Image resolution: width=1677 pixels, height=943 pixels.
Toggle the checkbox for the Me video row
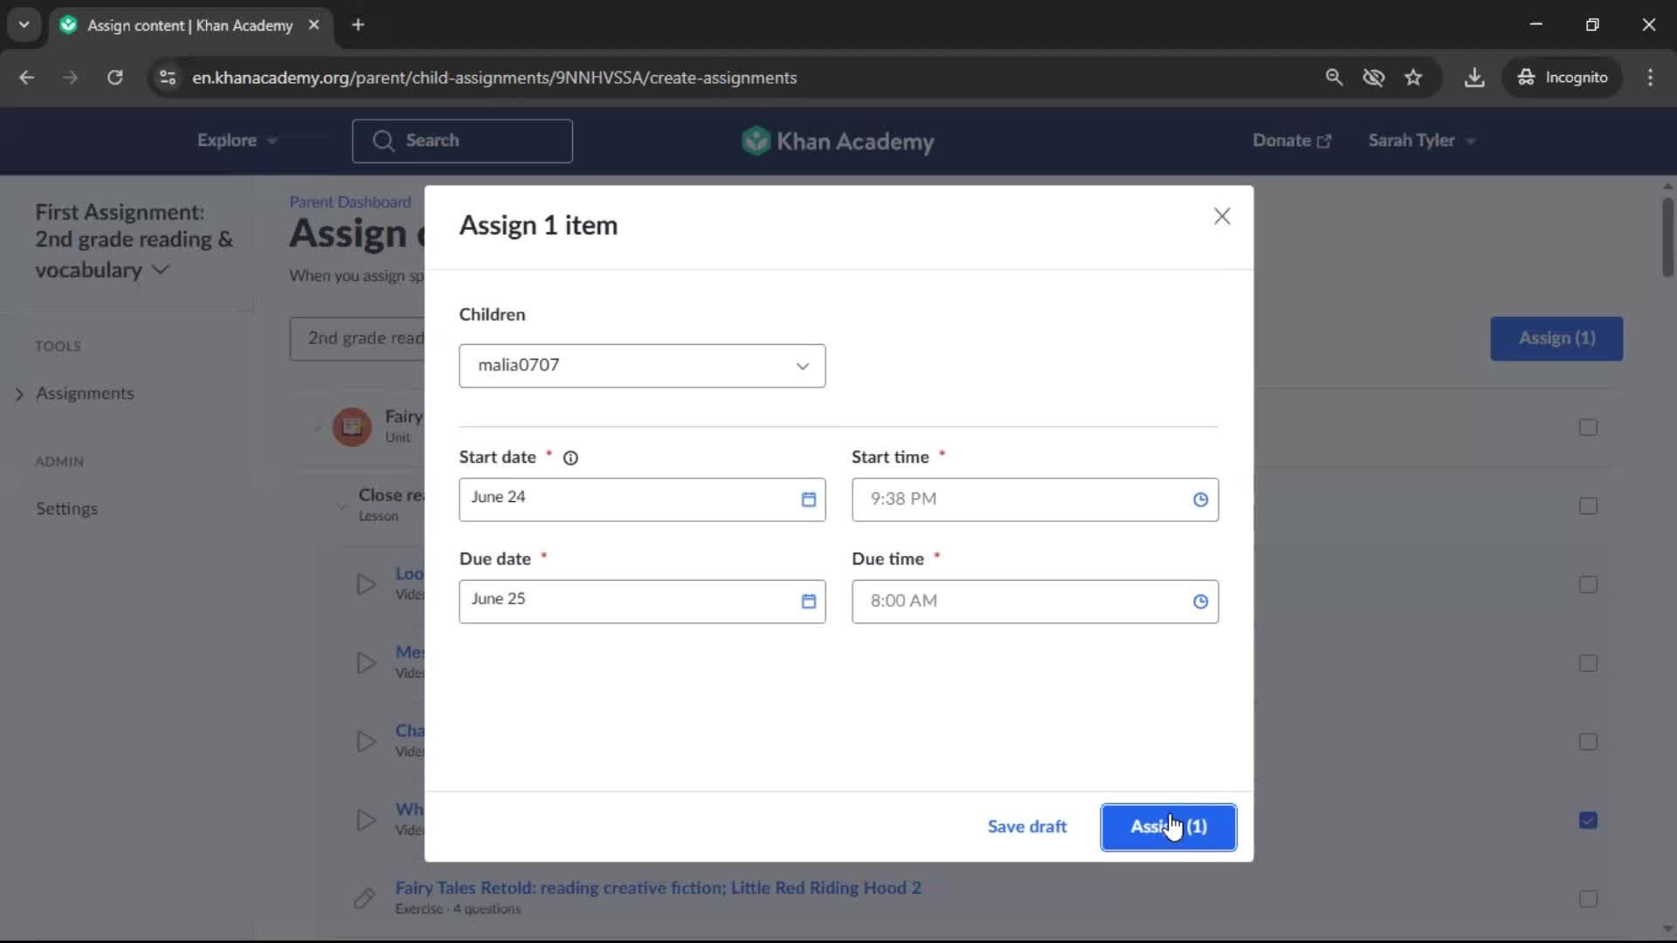coord(1588,664)
